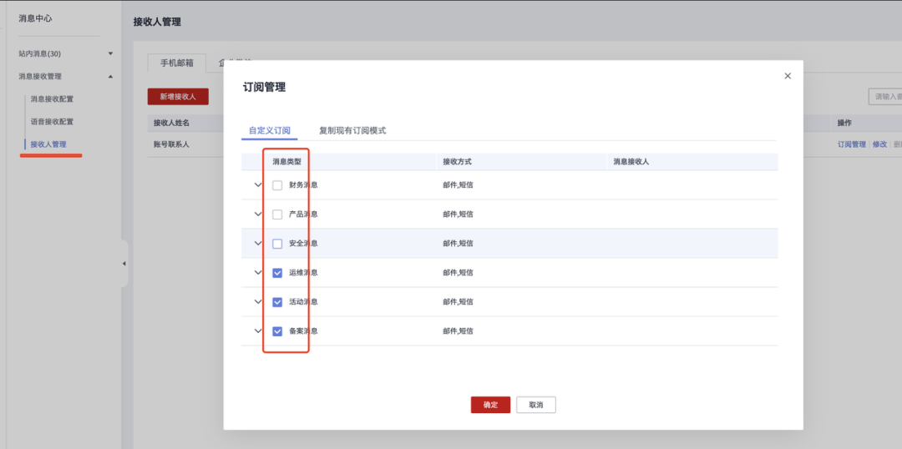
Task: Expand 站内消息(30) sidebar dropdown arrow
Action: tap(110, 53)
